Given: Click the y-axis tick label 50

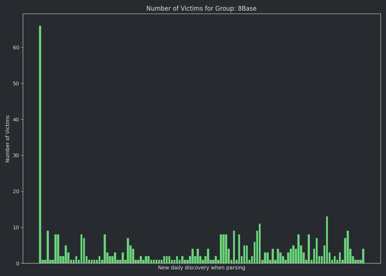Looking at the screenshot, I should 16,84.
